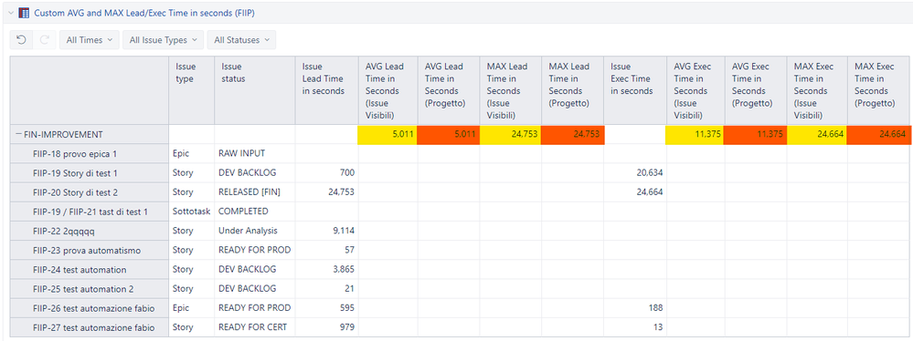The image size is (913, 341).
Task: Click orange MAX Exec cell 24,664
Action: (x=879, y=134)
